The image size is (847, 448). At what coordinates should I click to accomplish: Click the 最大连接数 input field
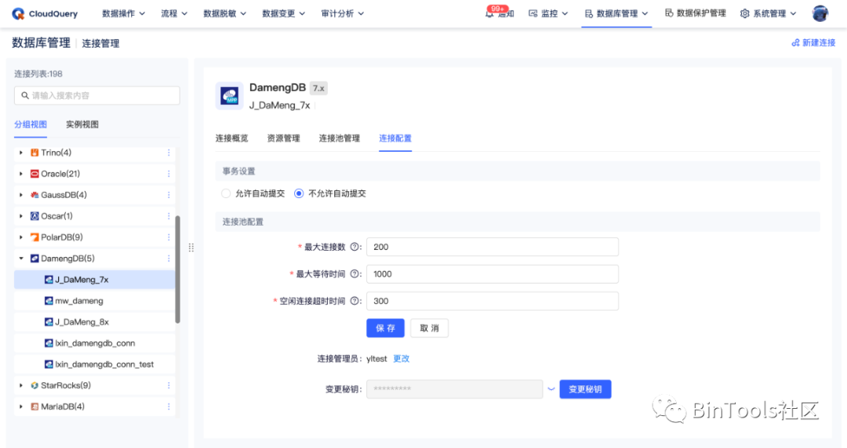click(x=492, y=247)
